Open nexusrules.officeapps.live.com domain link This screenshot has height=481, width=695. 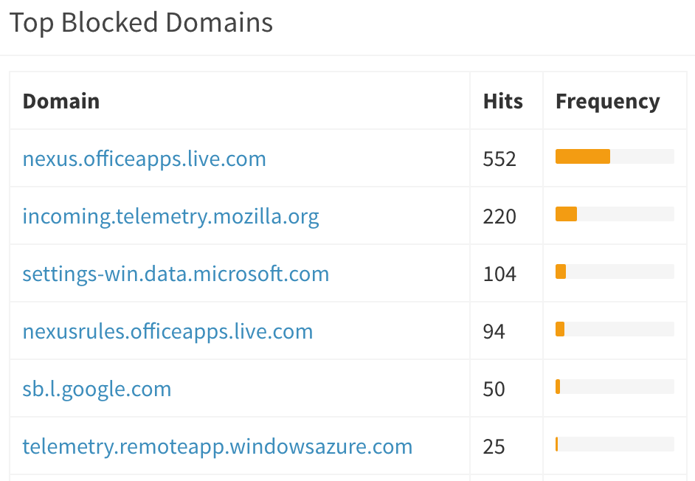[x=167, y=331]
